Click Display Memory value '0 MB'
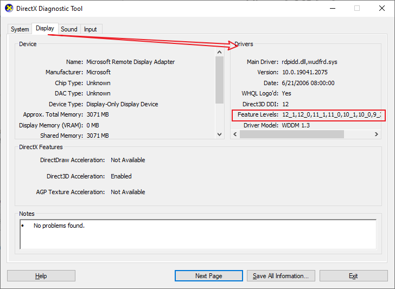This screenshot has height=289, width=395. (93, 125)
